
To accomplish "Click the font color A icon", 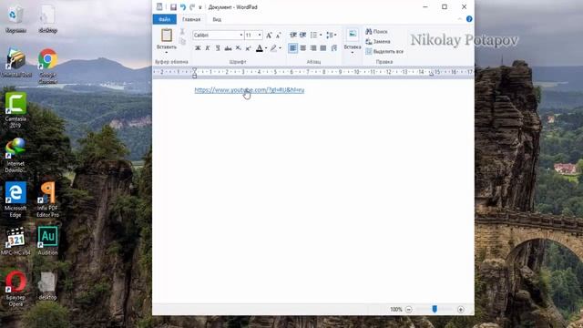I will [x=259, y=48].
